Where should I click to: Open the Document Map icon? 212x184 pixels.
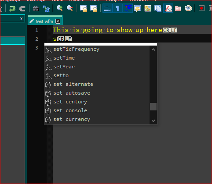click(148, 8)
